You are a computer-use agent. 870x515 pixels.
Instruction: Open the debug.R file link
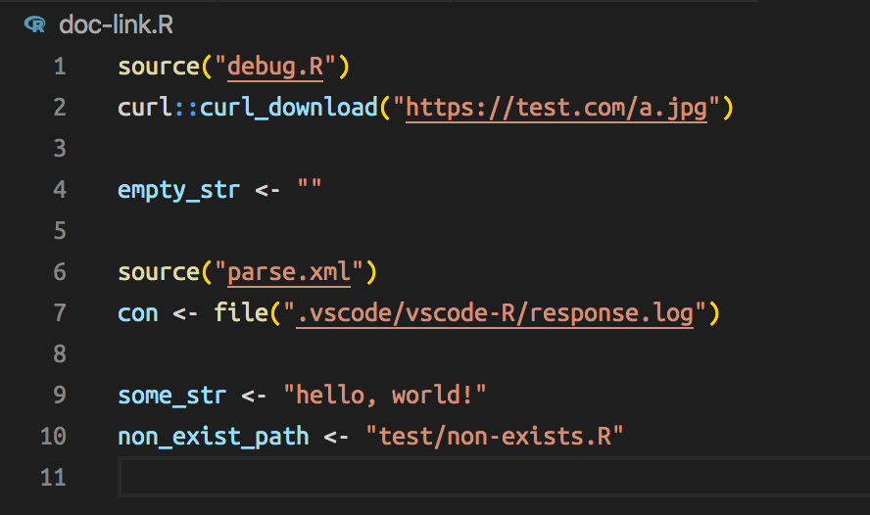pos(275,68)
